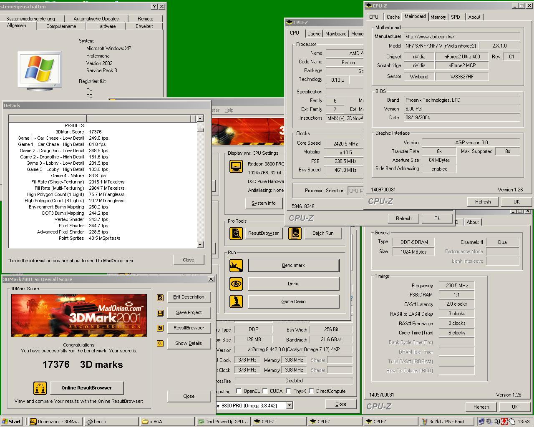Image resolution: width=534 pixels, height=427 pixels.
Task: Open the Computername tab in Systemeigenschaften
Action: pos(61,26)
